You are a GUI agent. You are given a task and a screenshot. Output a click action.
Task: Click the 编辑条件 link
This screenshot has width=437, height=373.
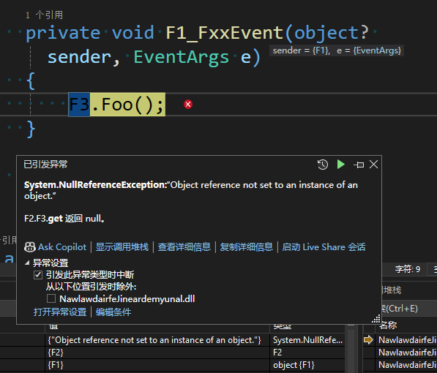coord(113,312)
